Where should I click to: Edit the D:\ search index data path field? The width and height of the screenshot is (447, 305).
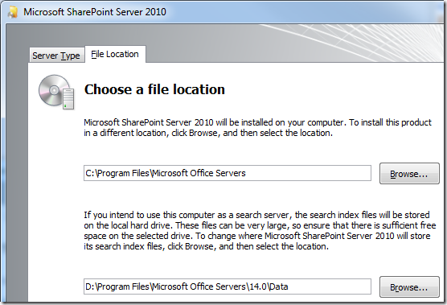(x=228, y=286)
